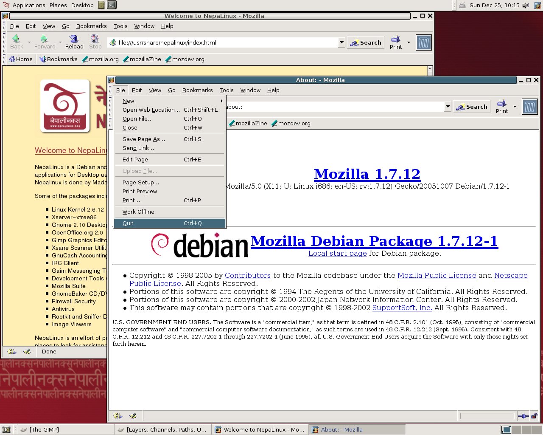Click the Mozilla throbber logo in the About window

coord(529,107)
